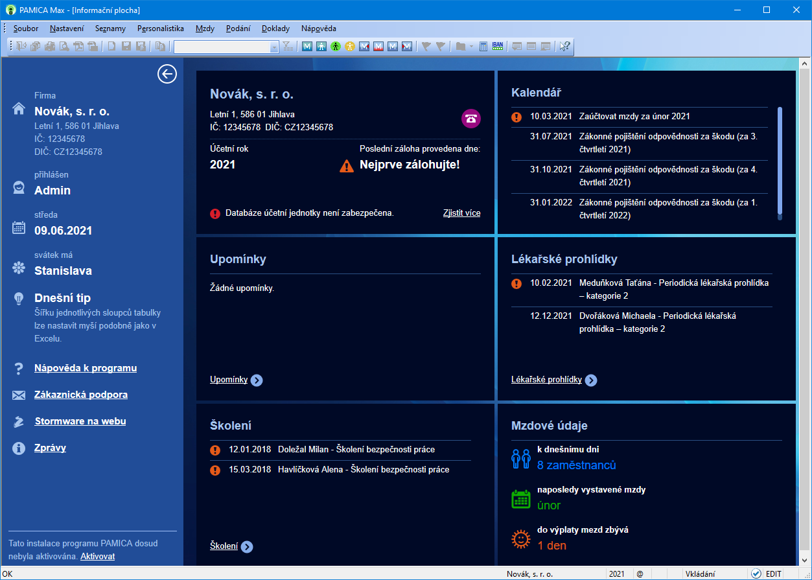Click the main window vertical scrollbar
812x580 pixels.
(804, 311)
